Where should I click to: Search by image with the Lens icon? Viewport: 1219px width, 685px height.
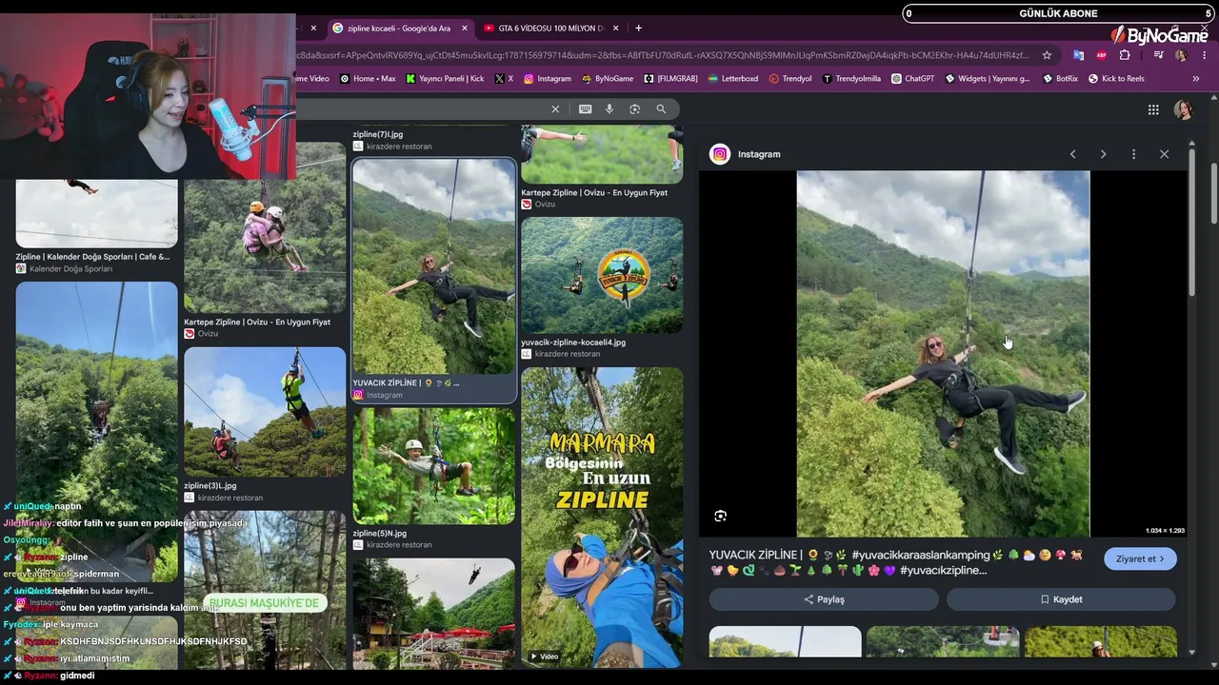(634, 109)
